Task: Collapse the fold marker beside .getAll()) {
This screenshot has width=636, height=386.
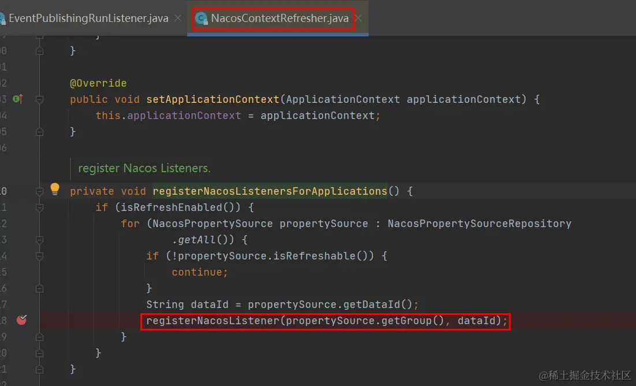Action: 39,240
